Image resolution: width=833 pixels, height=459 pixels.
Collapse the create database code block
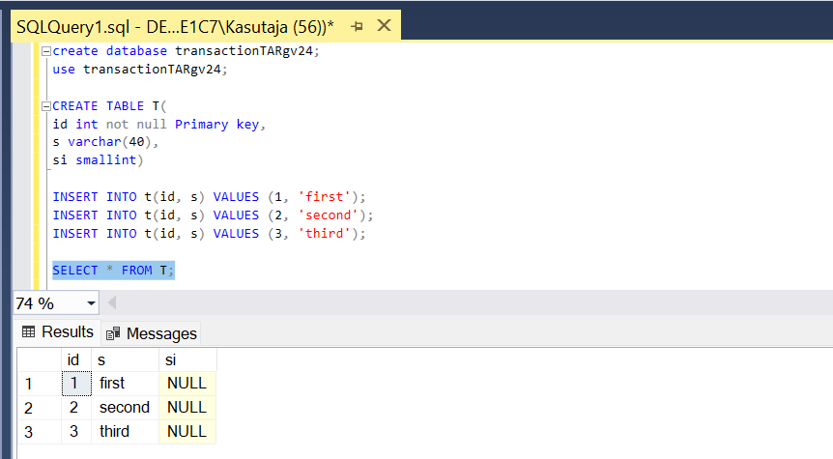coord(46,51)
